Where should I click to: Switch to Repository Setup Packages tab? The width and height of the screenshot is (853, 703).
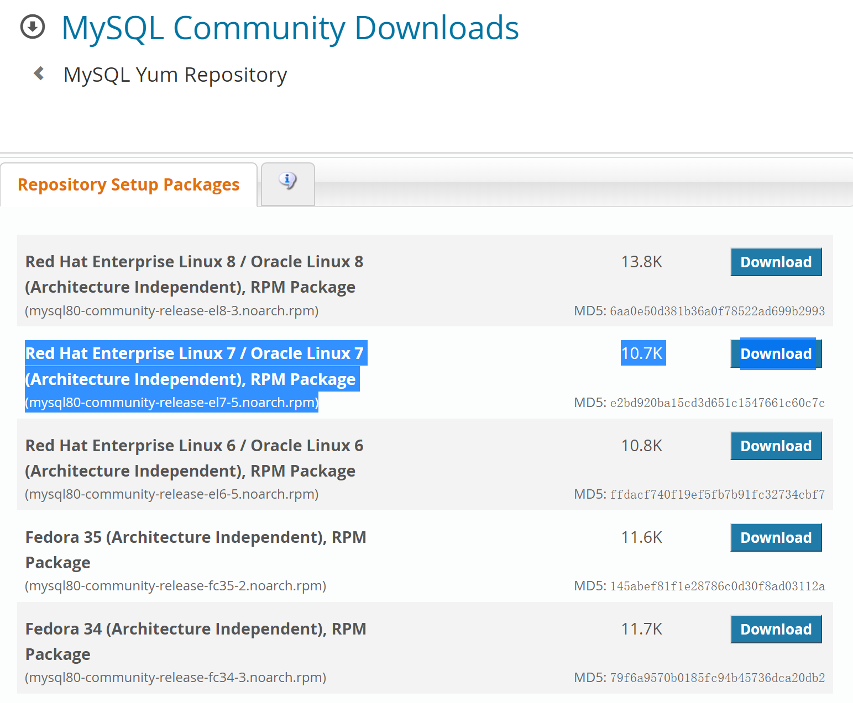pos(129,184)
